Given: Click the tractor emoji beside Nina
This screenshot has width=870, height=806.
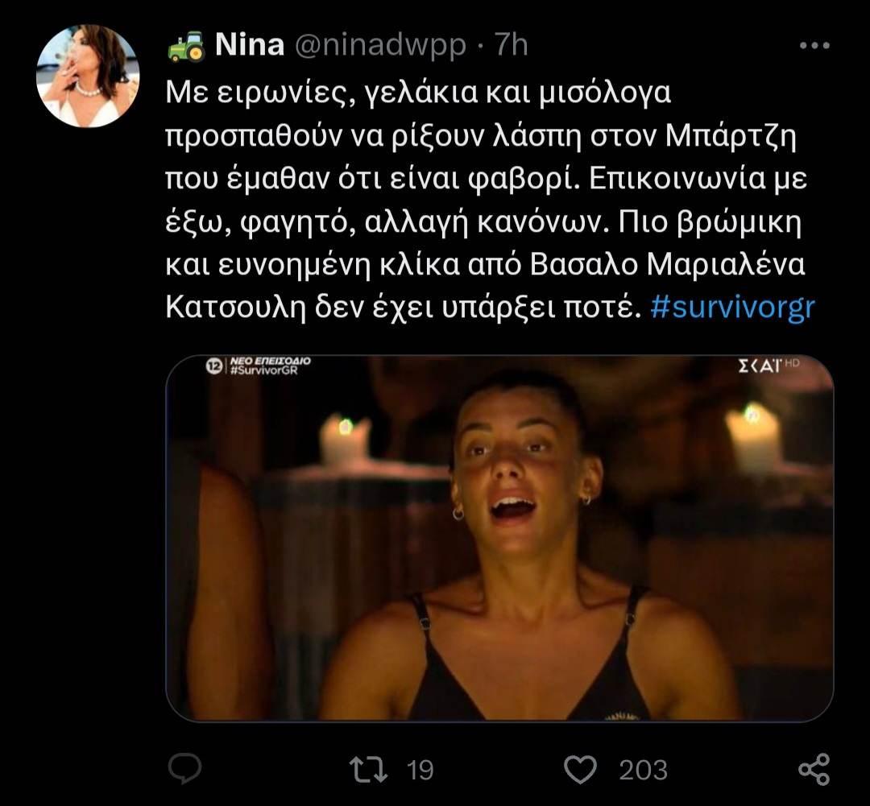Looking at the screenshot, I should [187, 45].
